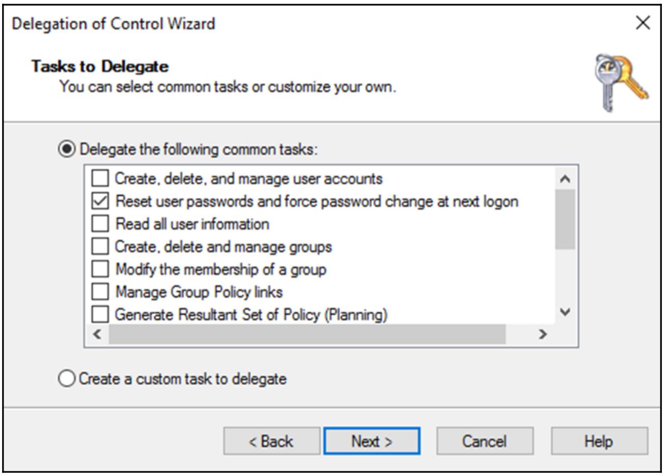664x475 pixels.
Task: Click the horizontal scrollbar thumb
Action: click(307, 334)
